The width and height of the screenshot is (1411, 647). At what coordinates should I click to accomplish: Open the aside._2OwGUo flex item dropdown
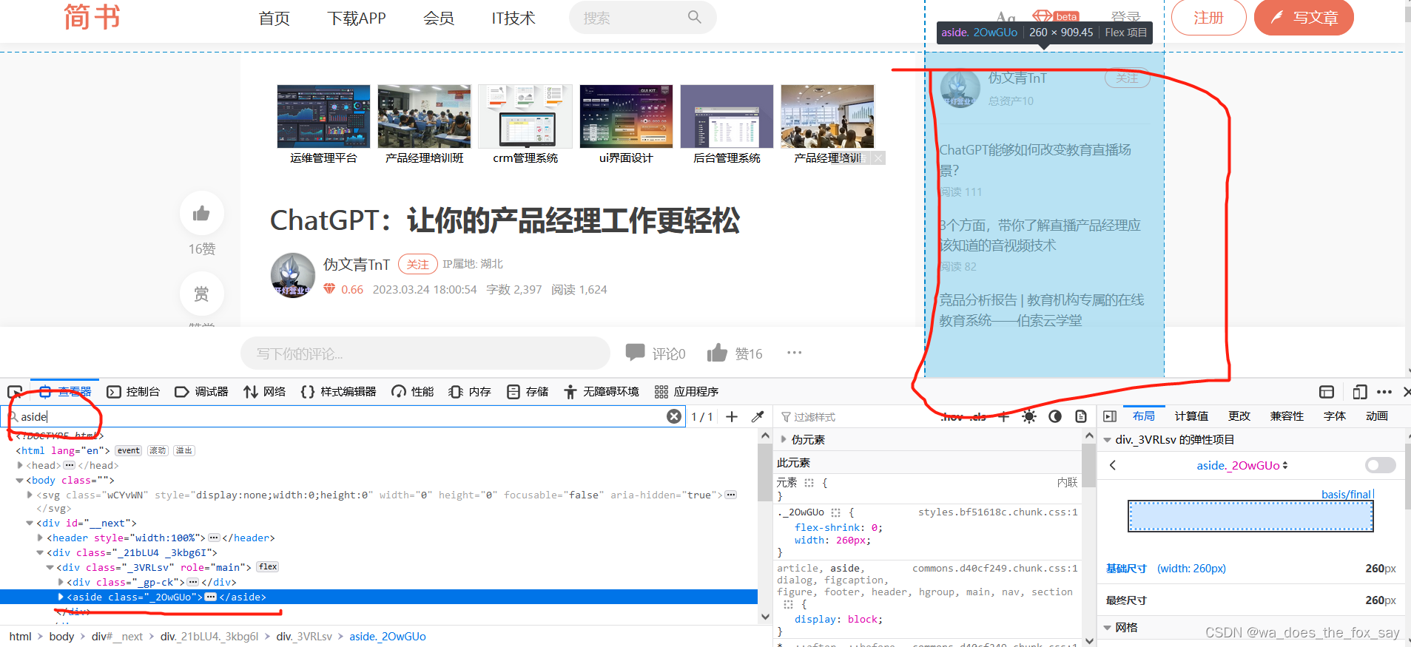coord(1242,465)
